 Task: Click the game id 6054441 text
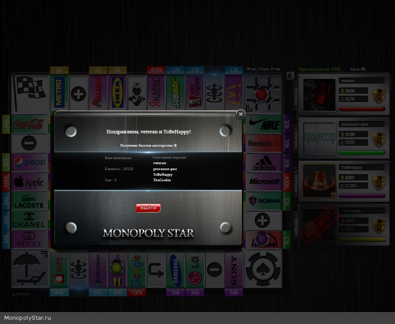point(21,294)
